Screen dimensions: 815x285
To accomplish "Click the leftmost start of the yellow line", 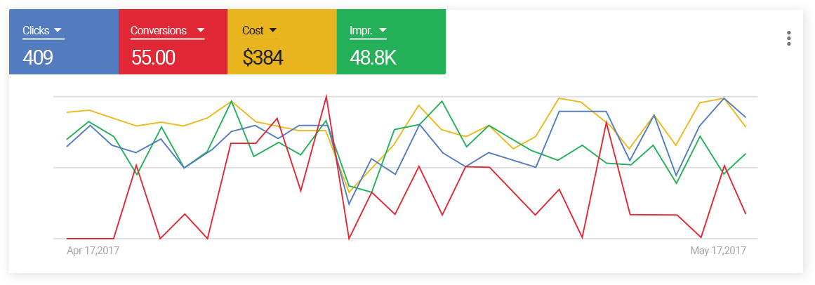I will click(x=67, y=112).
